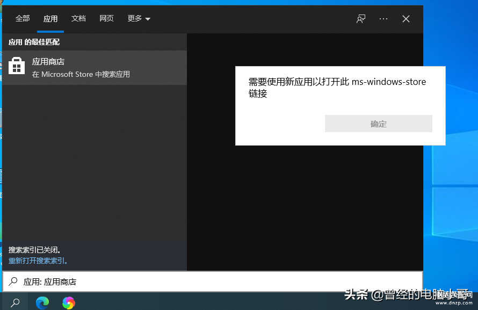
Task: Open the 应用商店 search result
Action: 95,68
